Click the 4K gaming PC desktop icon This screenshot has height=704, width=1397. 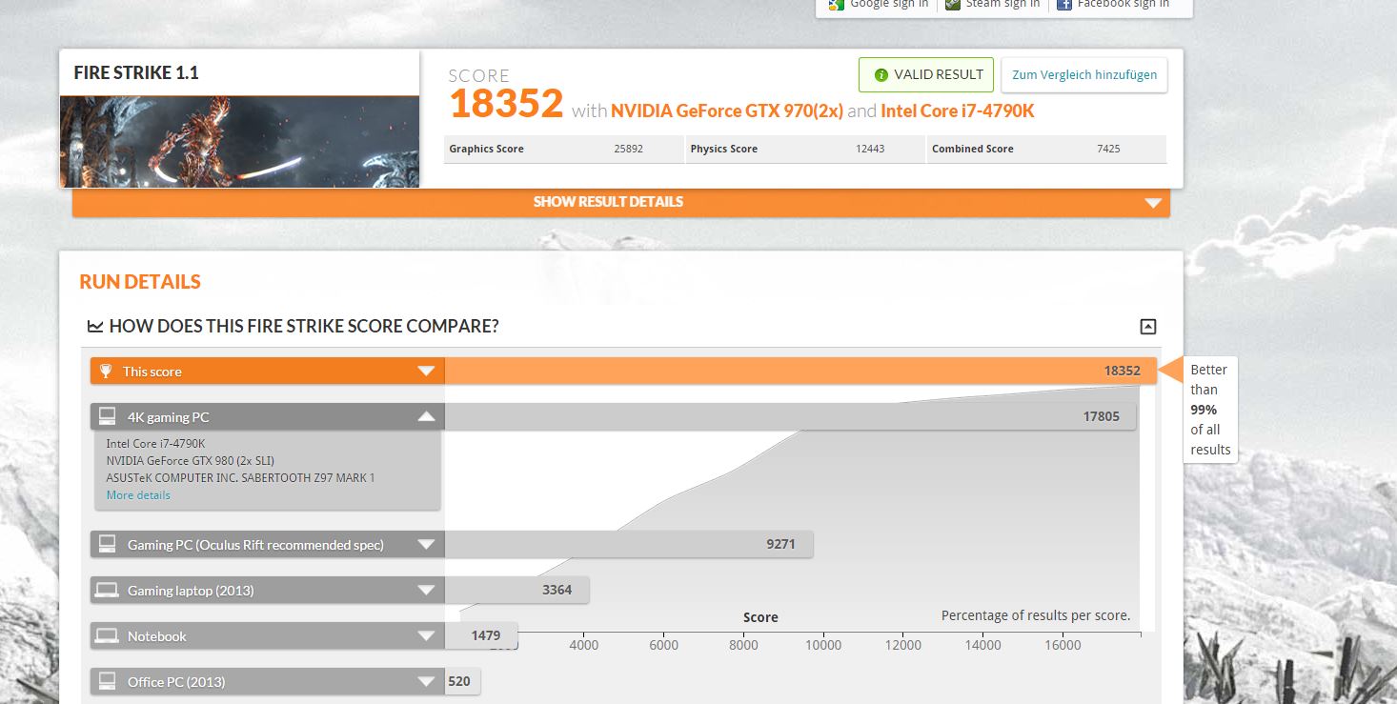(108, 416)
